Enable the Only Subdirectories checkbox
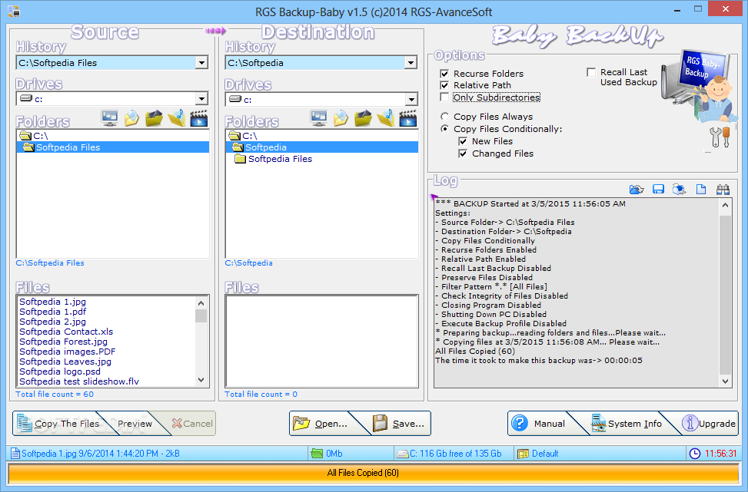 [x=444, y=97]
